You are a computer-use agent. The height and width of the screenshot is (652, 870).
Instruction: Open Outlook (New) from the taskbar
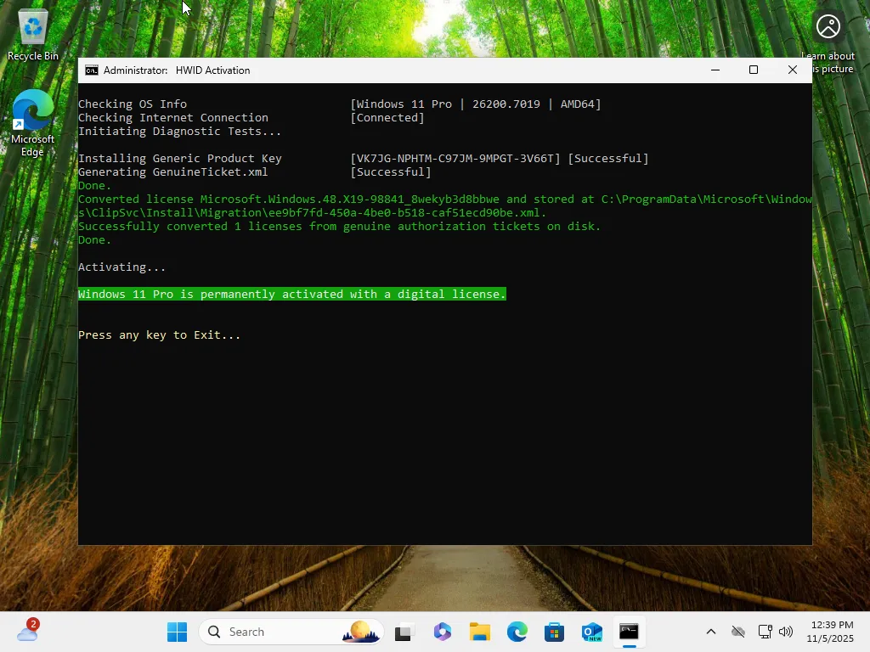pos(590,632)
